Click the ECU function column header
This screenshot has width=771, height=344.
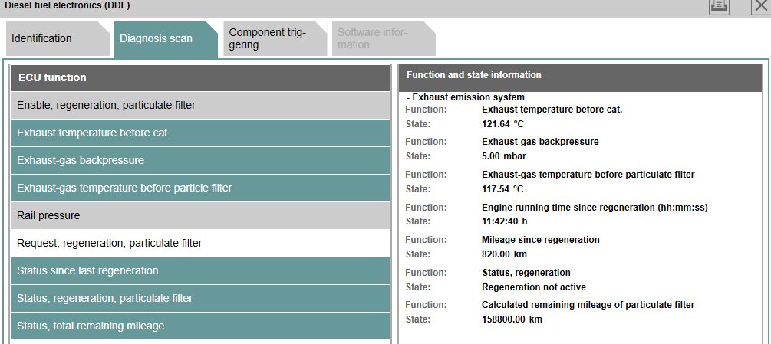click(200, 77)
